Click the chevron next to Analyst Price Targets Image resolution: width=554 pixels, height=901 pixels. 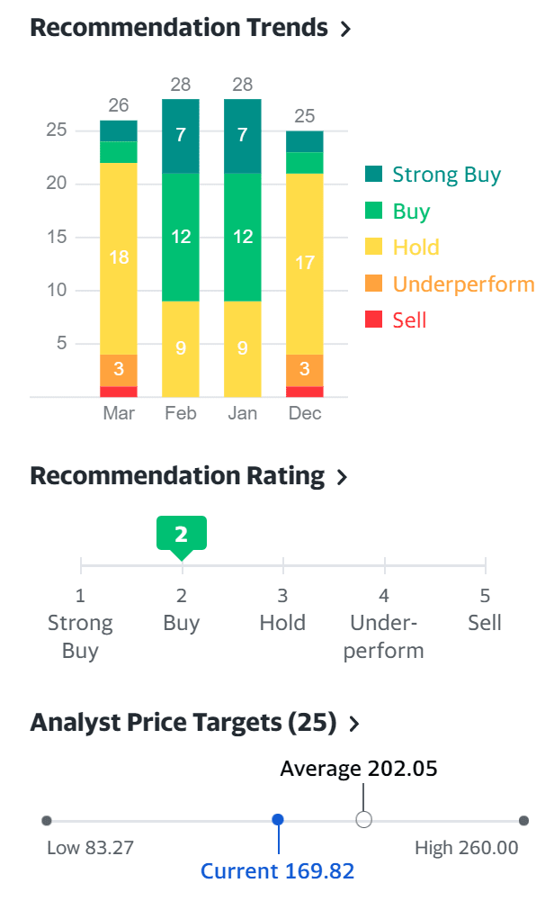354,724
